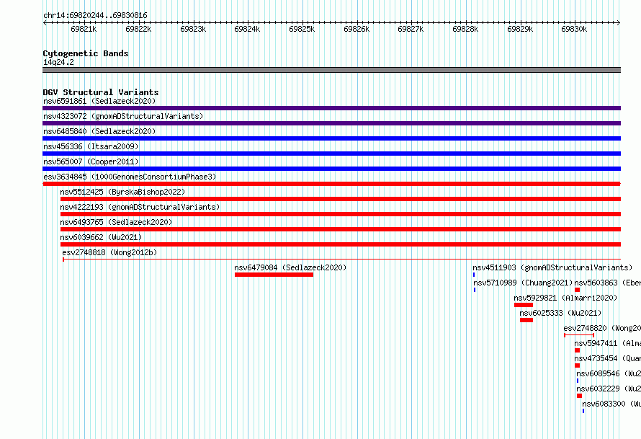This screenshot has width=641, height=439.
Task: Open nsv4323072 (gnomADStructuralVariants) label
Action: click(x=123, y=116)
